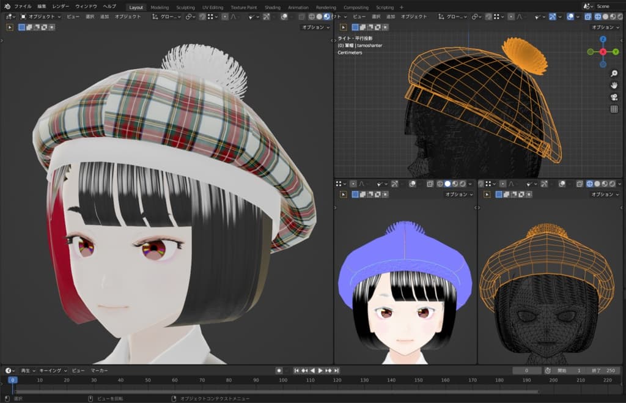Jump to the timeline's last frame
Viewport: 626px width, 403px height.
coord(336,371)
